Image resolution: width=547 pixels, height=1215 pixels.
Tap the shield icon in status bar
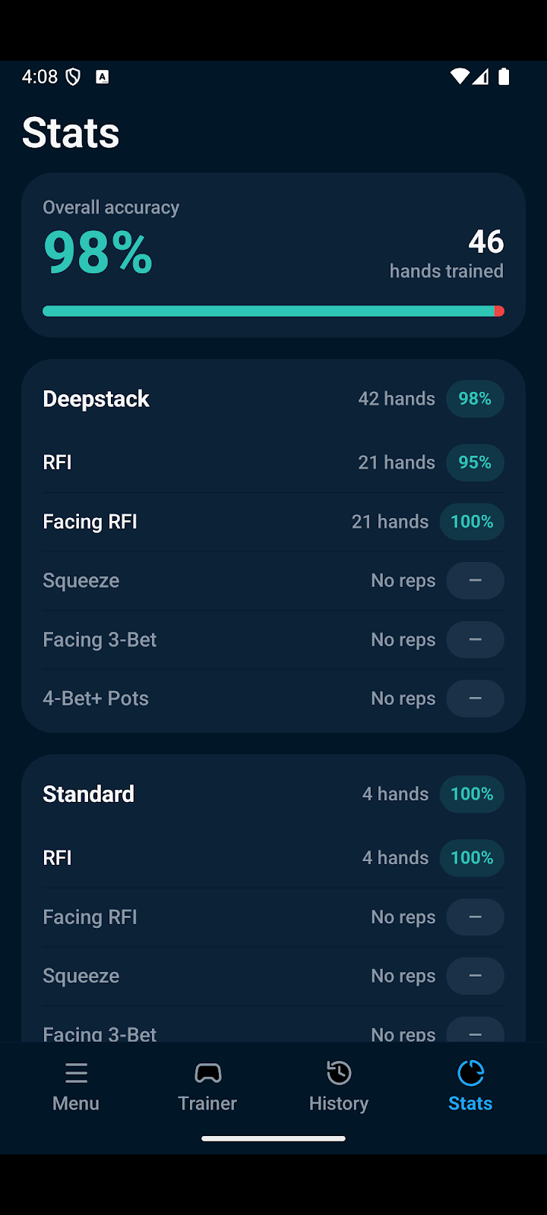(x=74, y=77)
